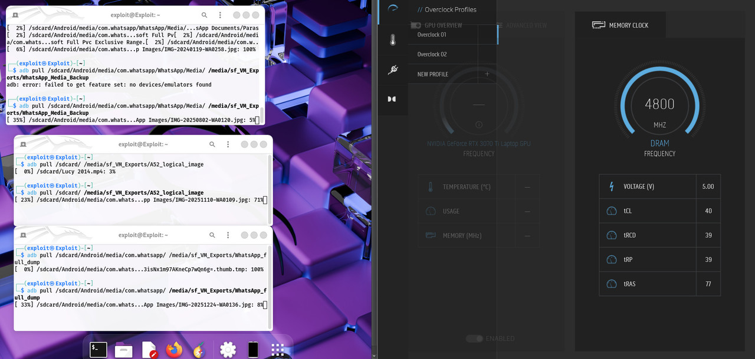Open the thermometer temperature section in the sidebar
Viewport: 755px width, 359px height.
392,40
